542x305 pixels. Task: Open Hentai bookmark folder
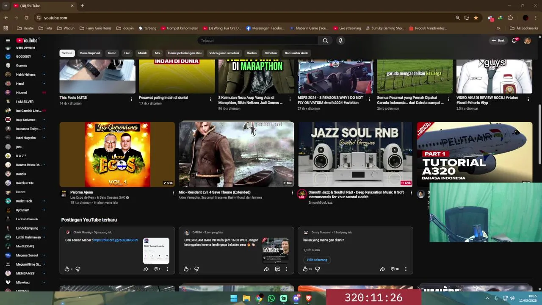(x=25, y=28)
